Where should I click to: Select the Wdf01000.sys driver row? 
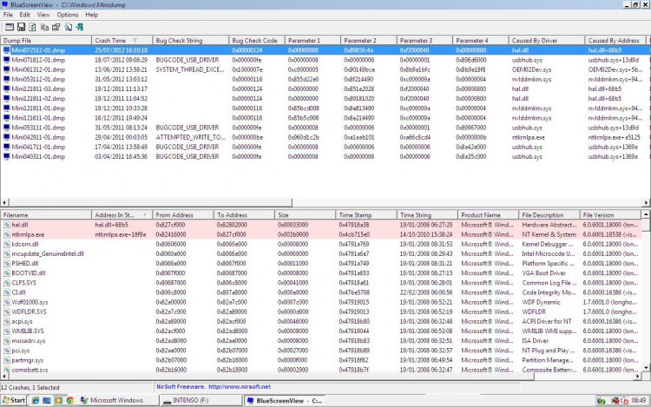[320, 302]
